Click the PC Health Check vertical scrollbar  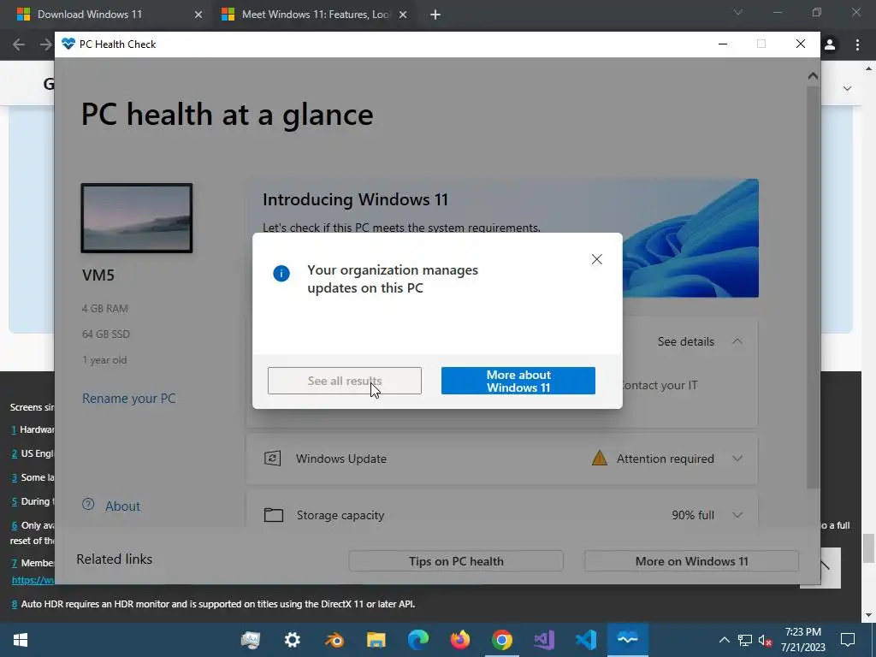813,287
